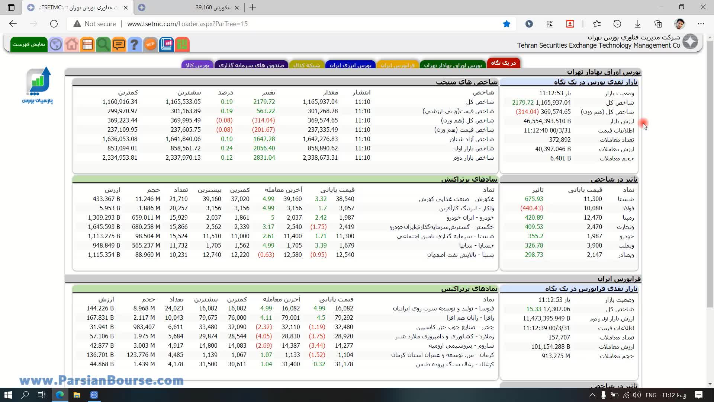Viewport: 714px width, 402px height.
Task: Click the question mark help icon
Action: pos(135,44)
